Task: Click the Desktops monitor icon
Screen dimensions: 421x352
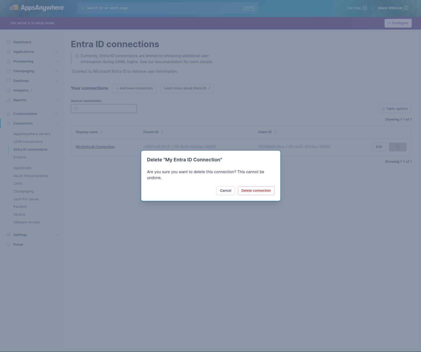Action: [x=9, y=81]
